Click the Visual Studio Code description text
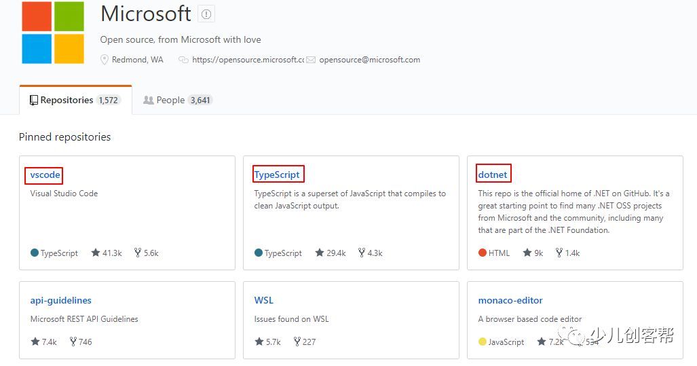This screenshot has width=697, height=366. pos(64,194)
